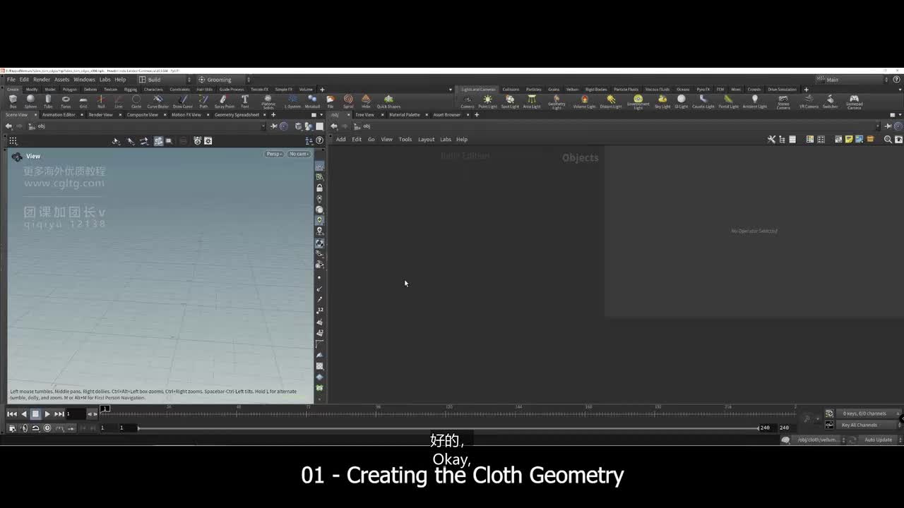
Task: Lock the viewport camera icon
Action: [319, 188]
